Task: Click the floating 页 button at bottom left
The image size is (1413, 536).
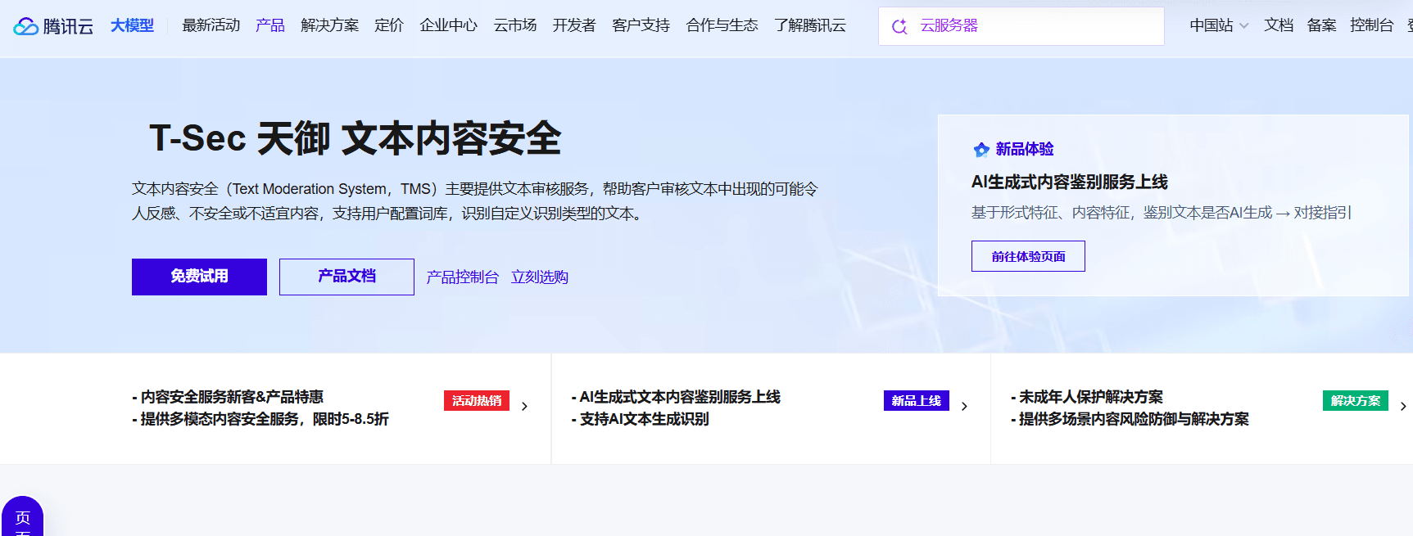Action: coord(22,516)
